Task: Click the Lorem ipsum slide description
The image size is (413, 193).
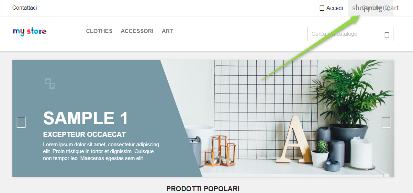Action: coord(101,151)
